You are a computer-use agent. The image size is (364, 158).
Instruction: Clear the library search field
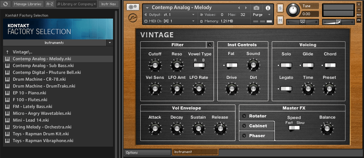pyautogui.click(x=94, y=4)
